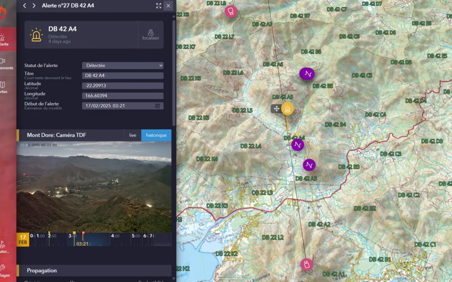The width and height of the screenshot is (452, 282).
Task: Click the localiser pin button
Action: 151,35
